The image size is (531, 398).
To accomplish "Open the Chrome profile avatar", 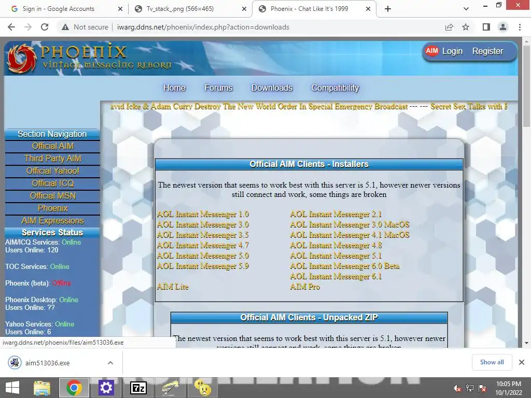I will coord(503,27).
